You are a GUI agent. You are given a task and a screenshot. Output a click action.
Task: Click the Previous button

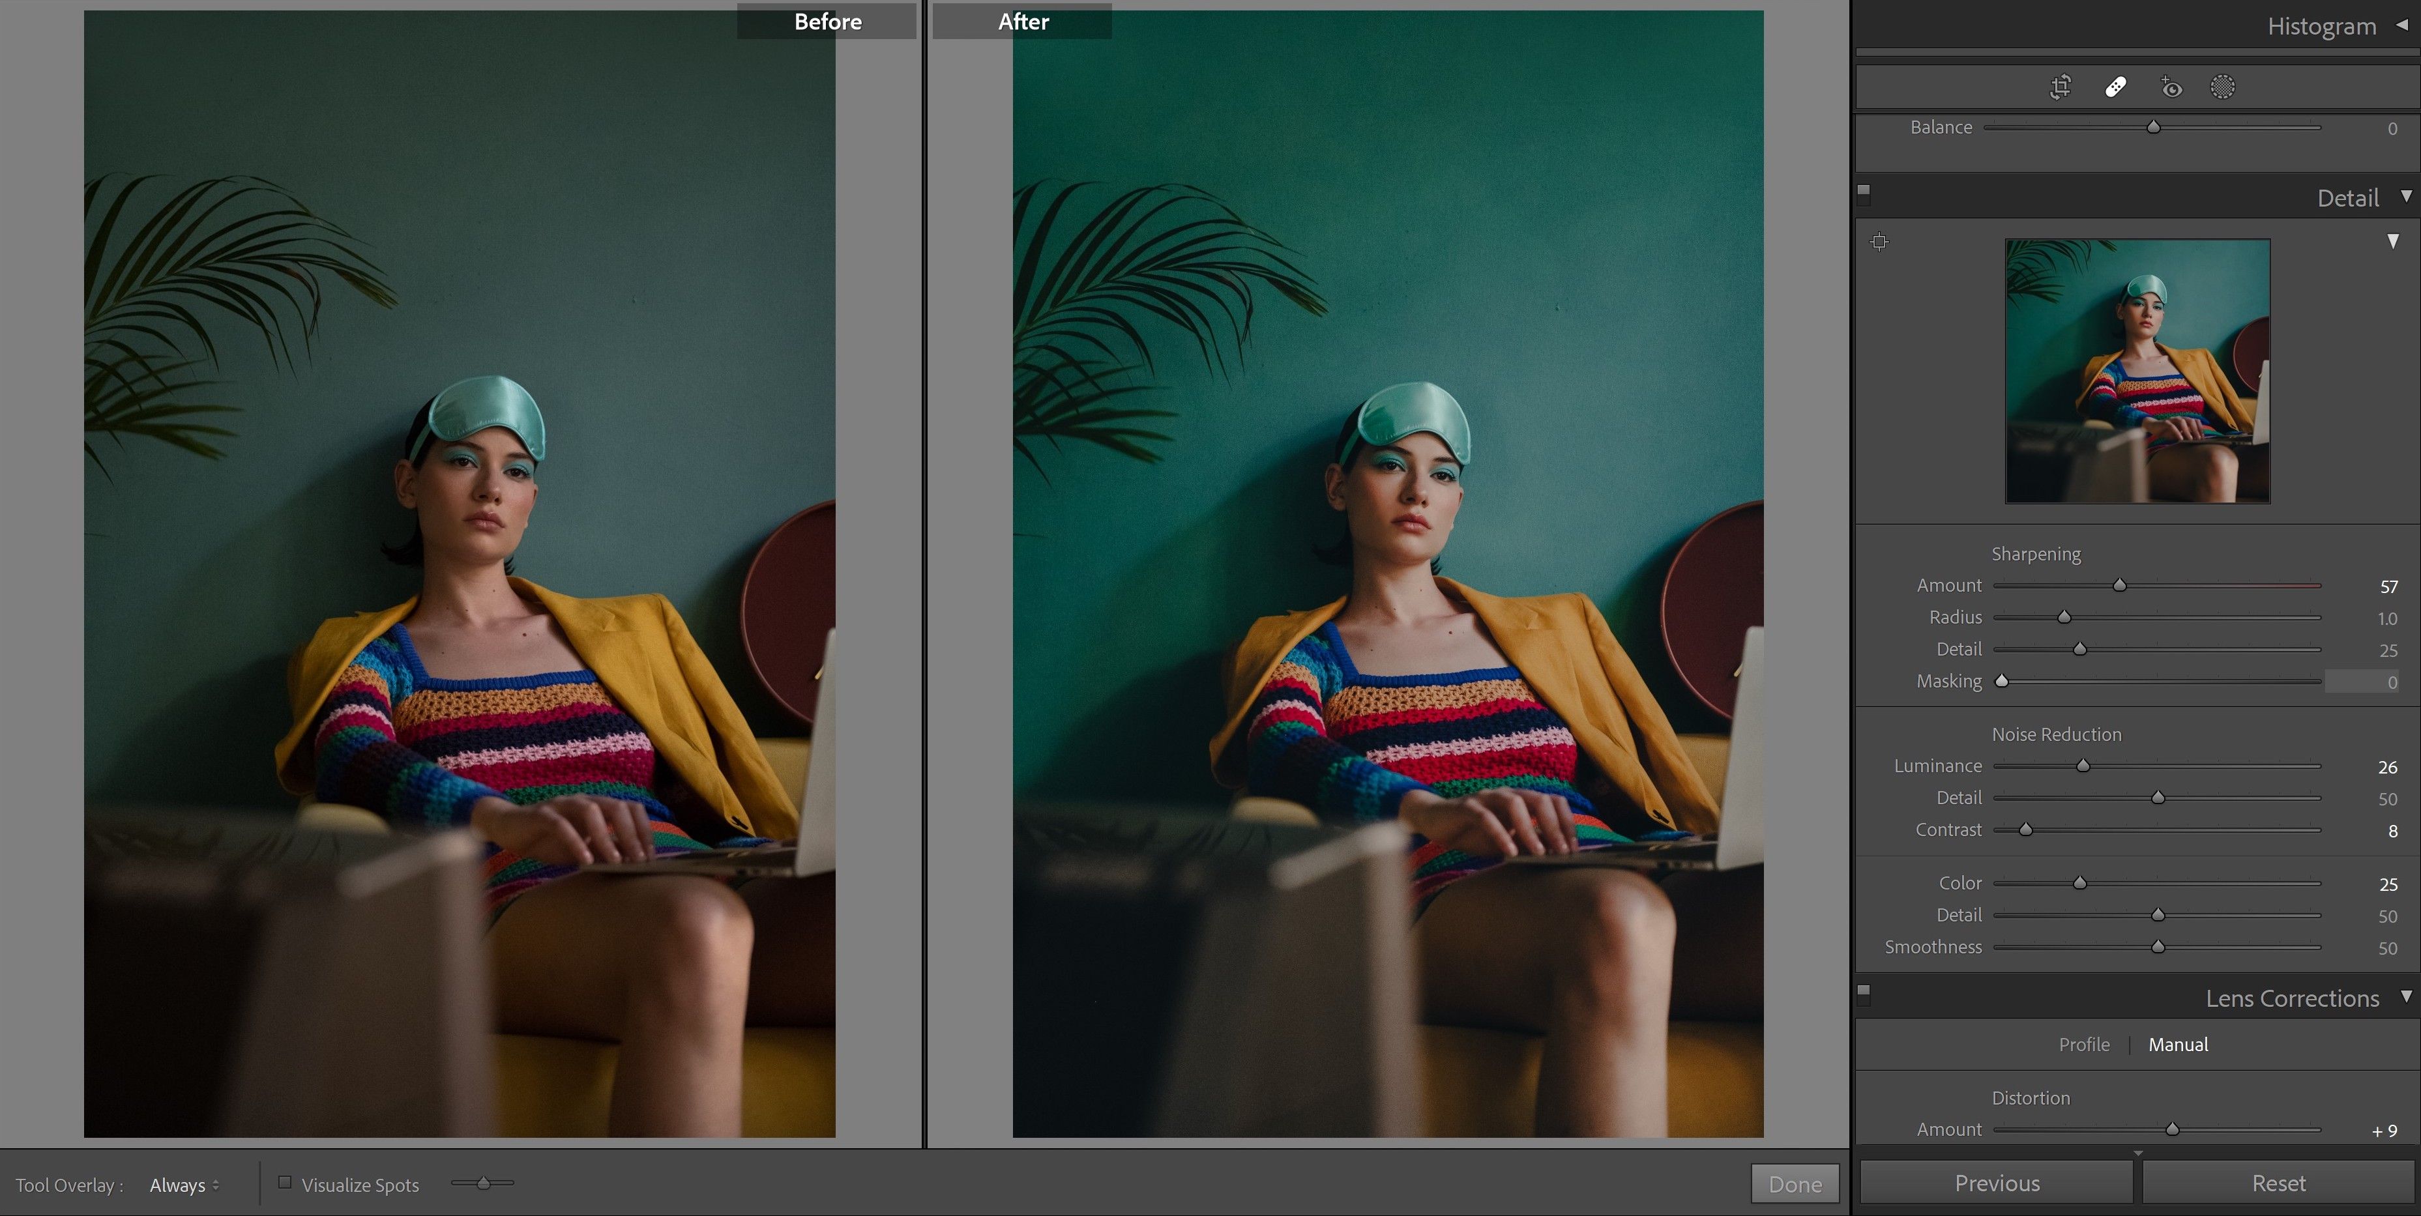(1997, 1183)
